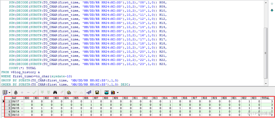Open the ellipsis button in 09/15 row
275x118 pixels.
22,108
